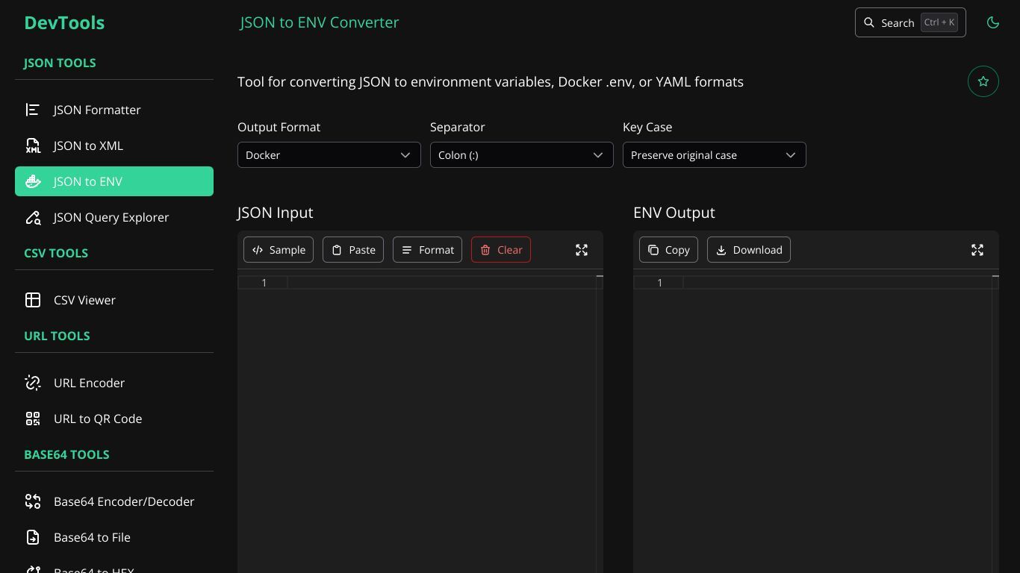The image size is (1020, 573).
Task: Open CSV Viewer tool
Action: pos(114,300)
